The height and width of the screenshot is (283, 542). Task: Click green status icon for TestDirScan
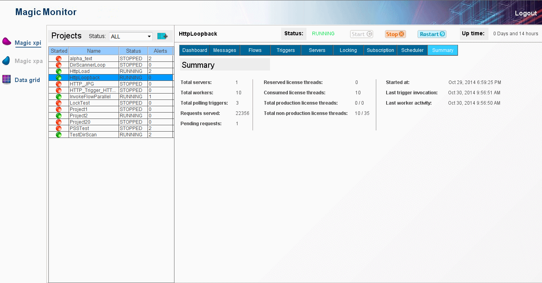[x=59, y=135]
